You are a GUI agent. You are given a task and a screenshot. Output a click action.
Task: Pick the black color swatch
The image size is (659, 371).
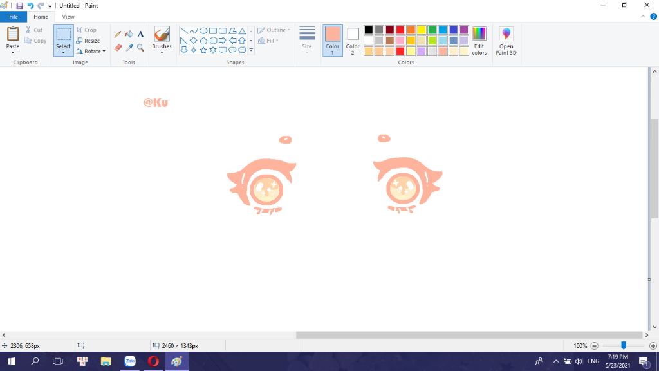369,30
